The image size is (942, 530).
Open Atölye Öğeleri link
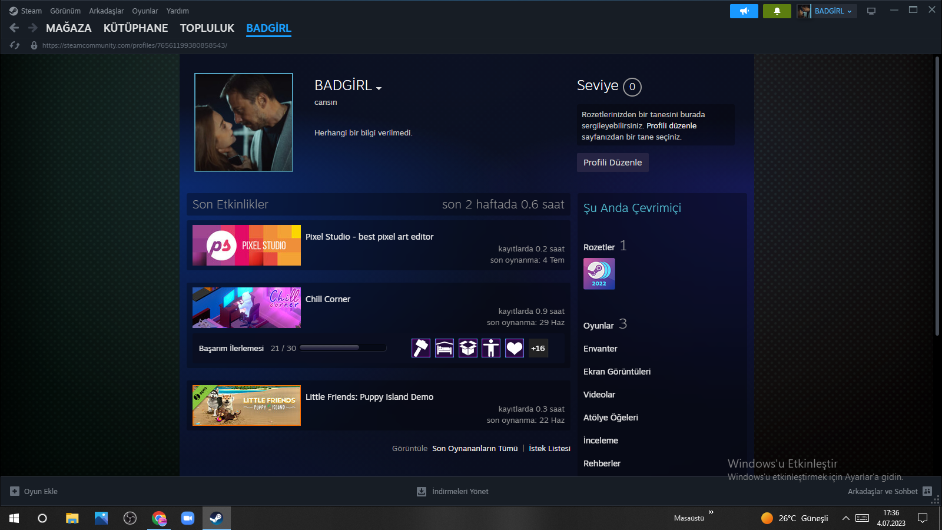(611, 418)
